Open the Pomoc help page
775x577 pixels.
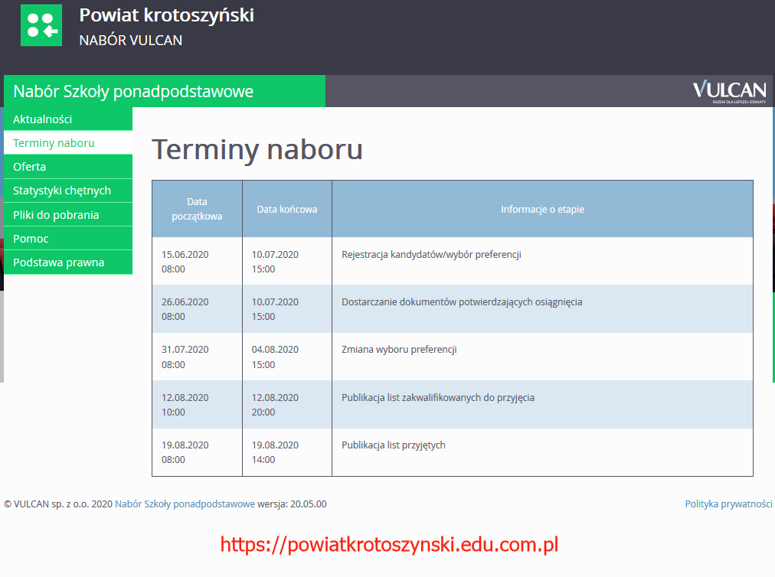pos(31,239)
